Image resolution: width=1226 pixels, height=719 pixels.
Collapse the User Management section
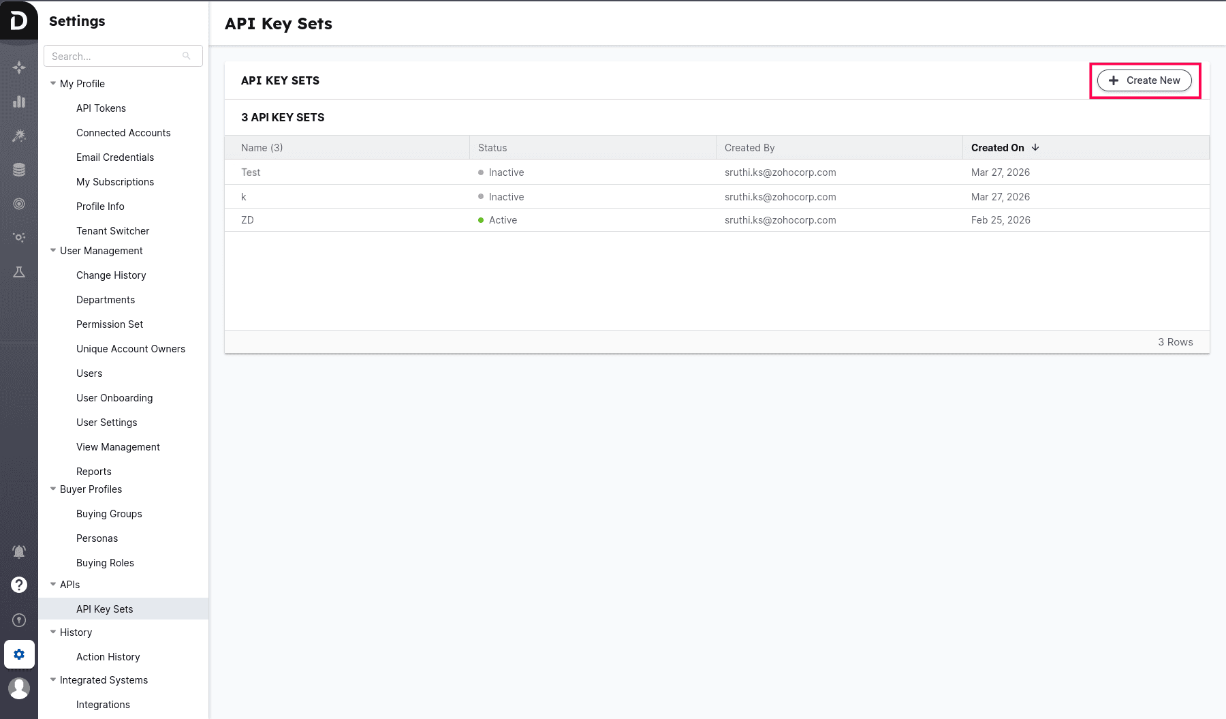click(53, 250)
